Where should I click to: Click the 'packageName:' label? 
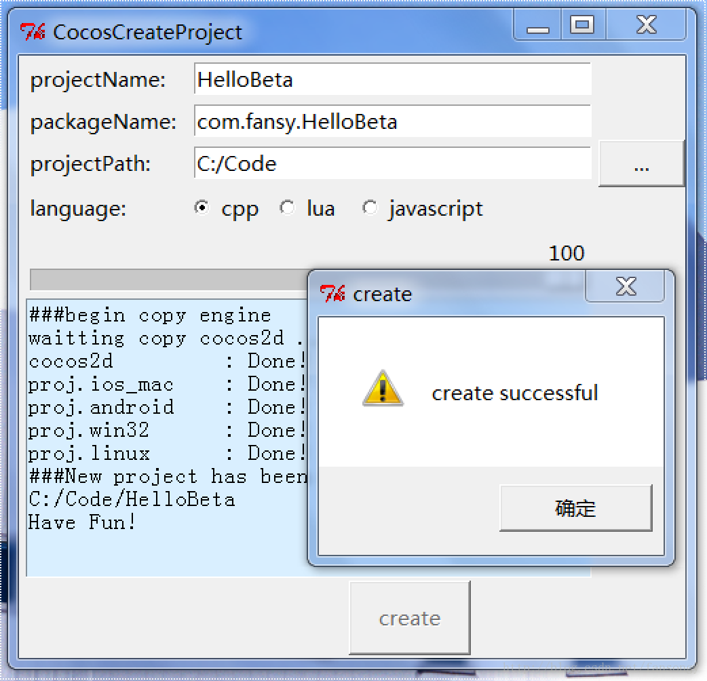coord(103,121)
